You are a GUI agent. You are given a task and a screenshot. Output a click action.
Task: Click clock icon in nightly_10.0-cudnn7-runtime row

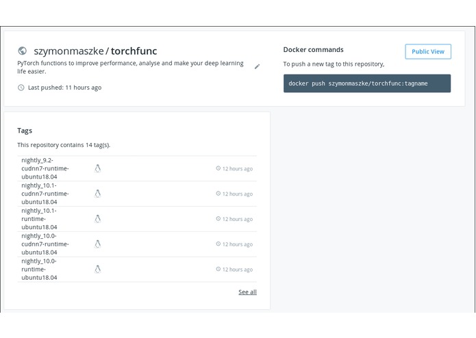[x=218, y=244]
